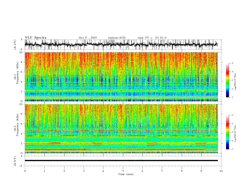Click the time axis tick label "7"
The height and width of the screenshot is (192, 249).
(x=162, y=171)
